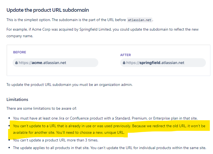Click the https://acme.atlassian.net address bar
Screen dimensions: 213x154
[55, 63]
